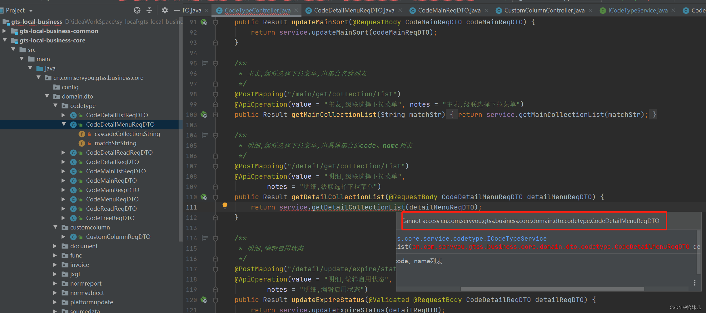Click the class icon of CodeDetailMenuReqDTO
This screenshot has height=313, width=706.
(73, 124)
